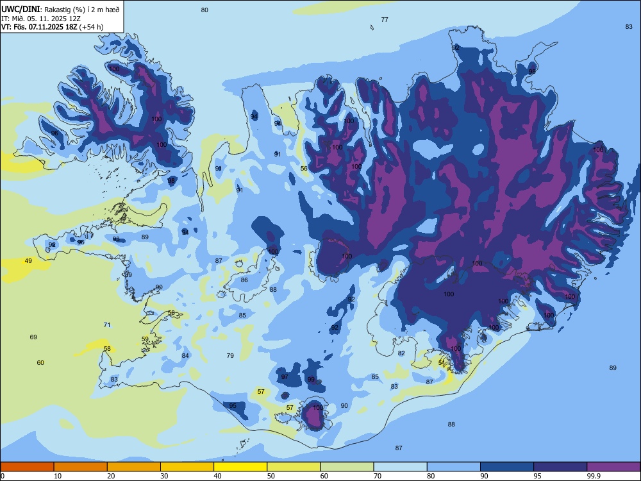Click the humidity value '97' on the map
This screenshot has width=641, height=481.
(285, 377)
